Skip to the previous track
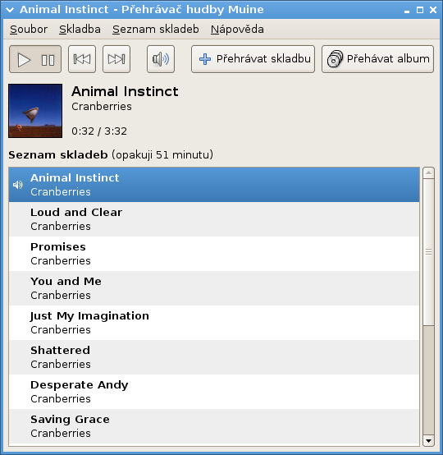The width and height of the screenshot is (443, 455). (82, 59)
